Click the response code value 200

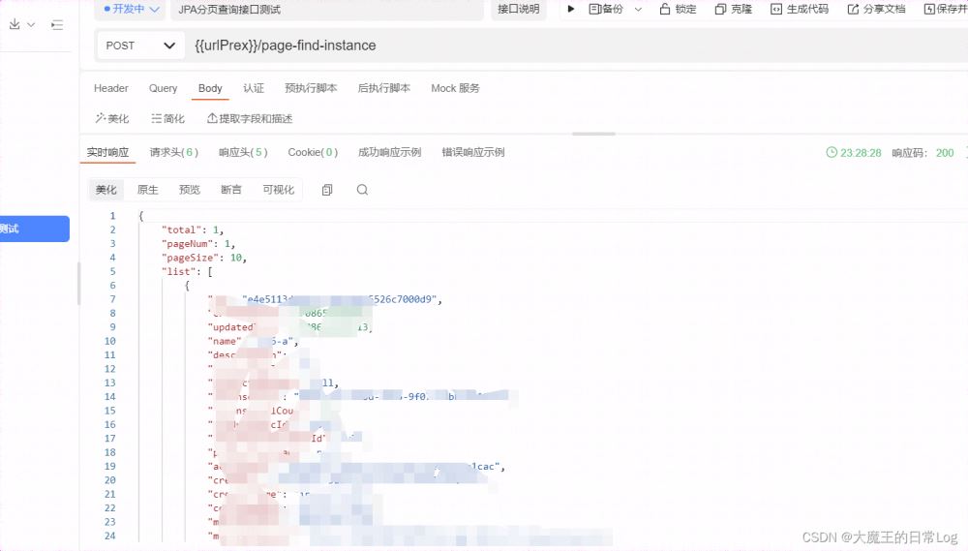(945, 153)
